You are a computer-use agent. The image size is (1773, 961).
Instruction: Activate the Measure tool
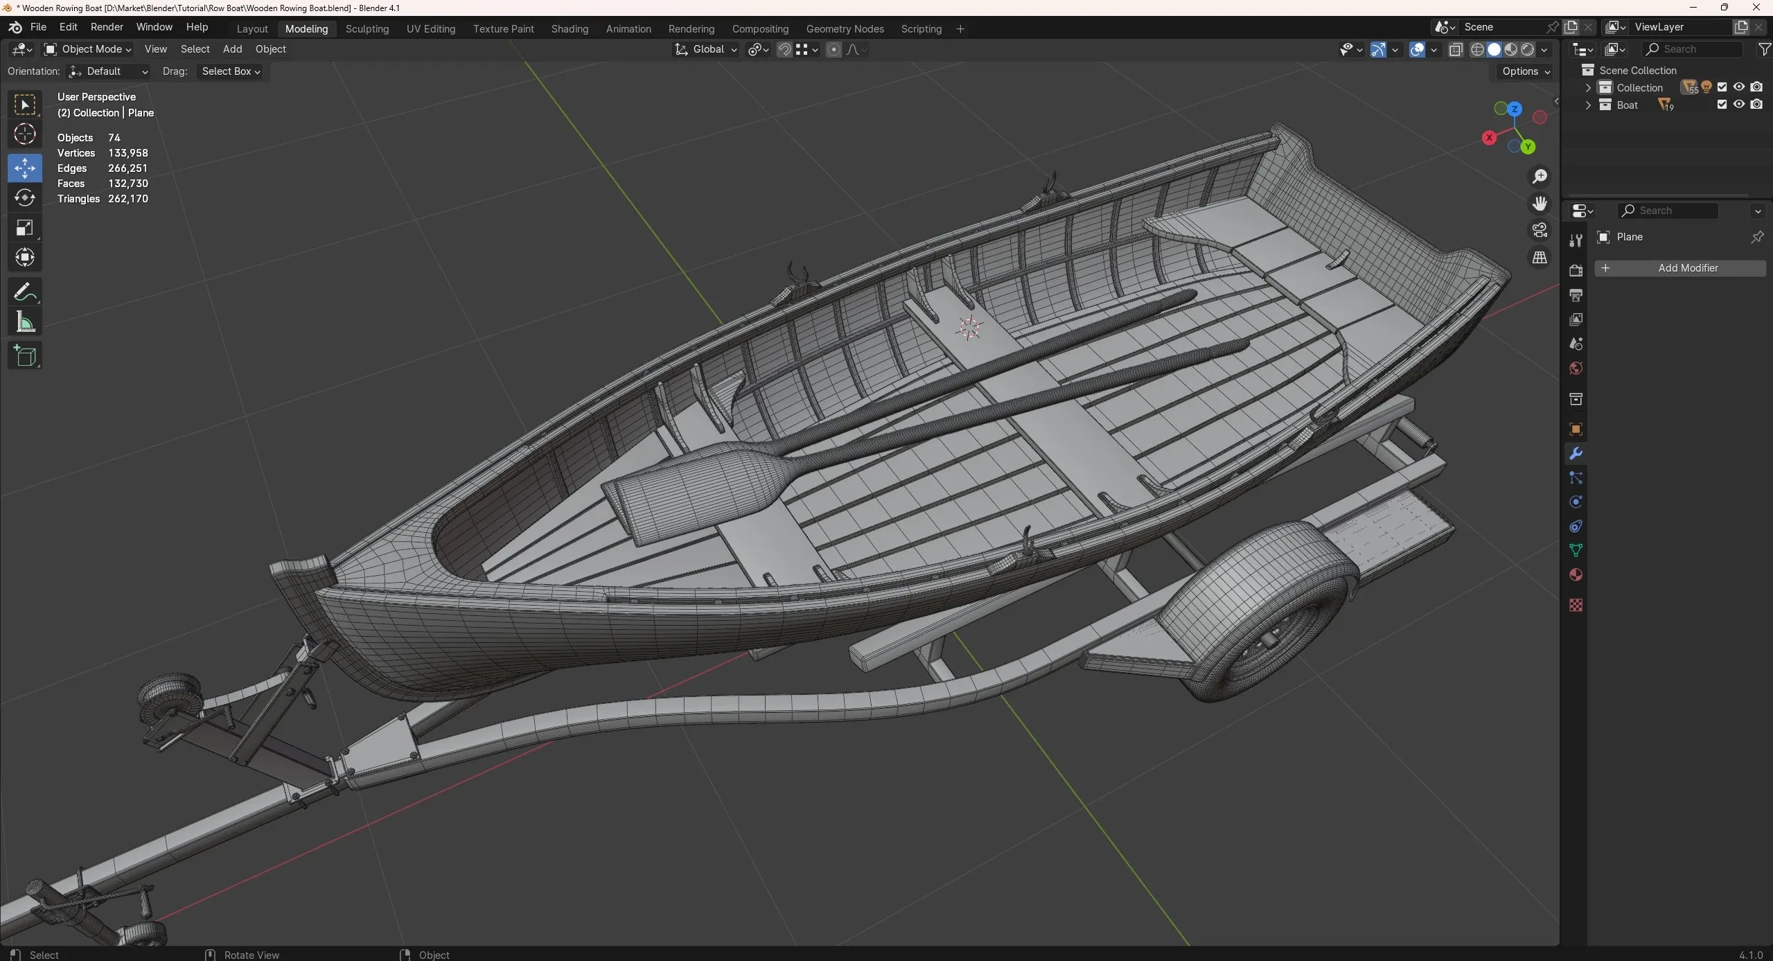coord(25,322)
